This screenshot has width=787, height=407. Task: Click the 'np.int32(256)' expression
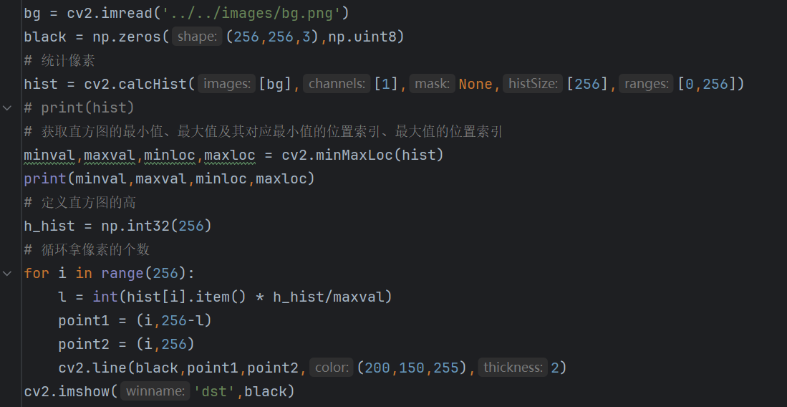[156, 226]
